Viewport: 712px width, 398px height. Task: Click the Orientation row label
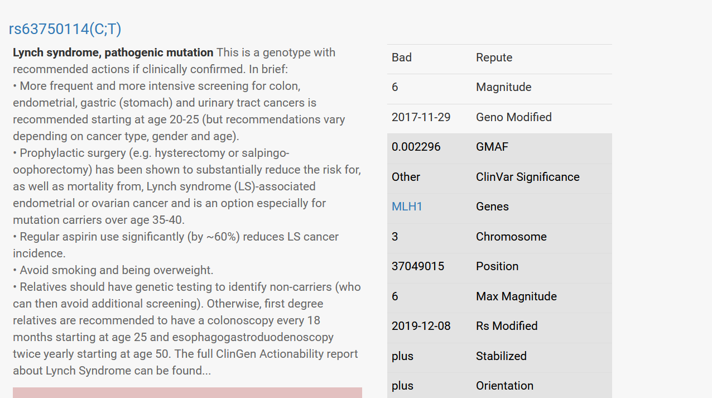tap(504, 386)
